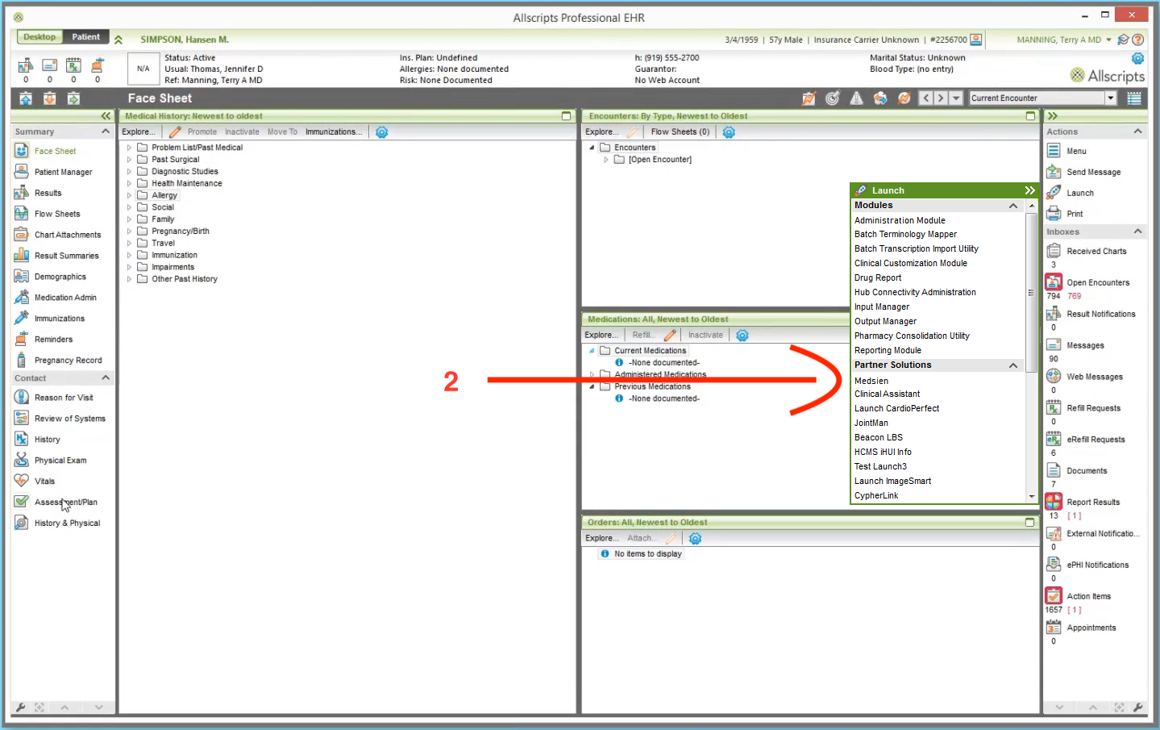Image resolution: width=1160 pixels, height=730 pixels.
Task: Expand the Allergy tree item
Action: [128, 194]
